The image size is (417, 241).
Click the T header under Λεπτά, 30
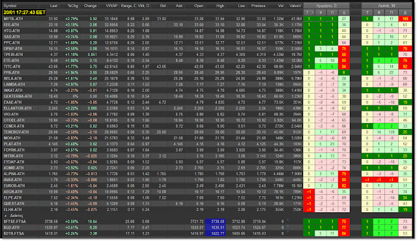click(x=367, y=12)
